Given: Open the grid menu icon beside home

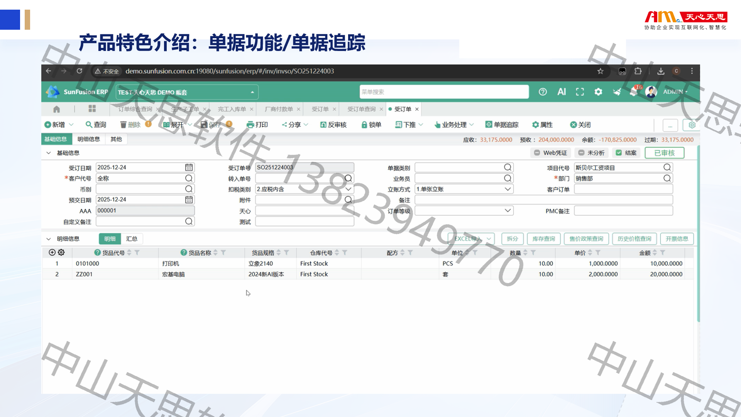Looking at the screenshot, I should click(x=92, y=109).
